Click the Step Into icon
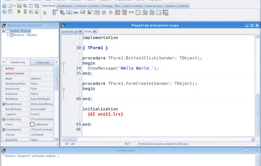261x166 pixels. (x=31, y=12)
